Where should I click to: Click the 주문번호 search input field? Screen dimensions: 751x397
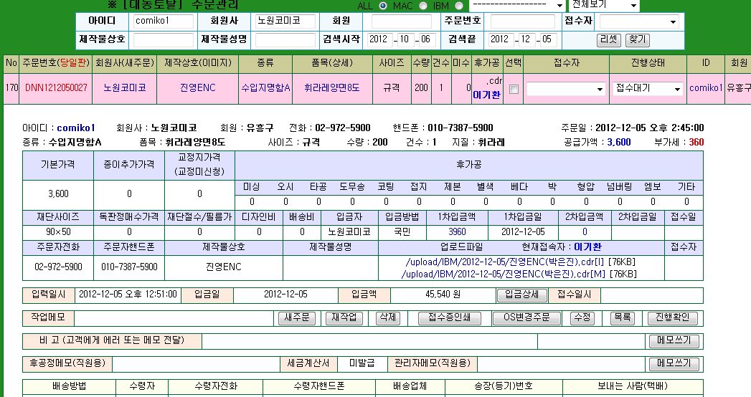tap(521, 21)
